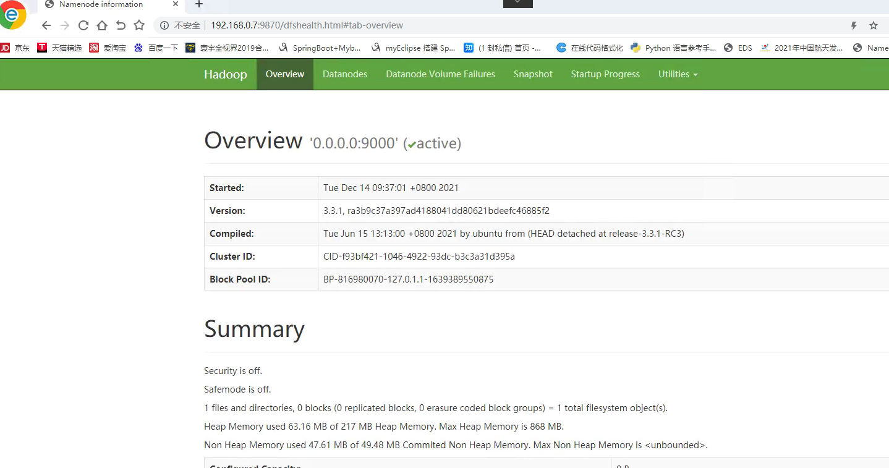The height and width of the screenshot is (468, 889).
Task: Open the Name... bookmark at far right
Action: point(870,48)
